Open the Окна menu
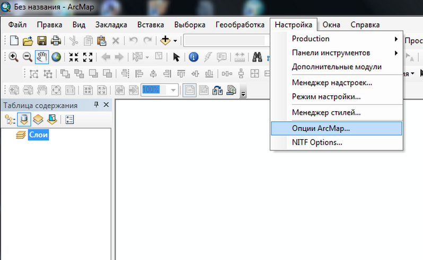This screenshot has width=423, height=260. (331, 24)
